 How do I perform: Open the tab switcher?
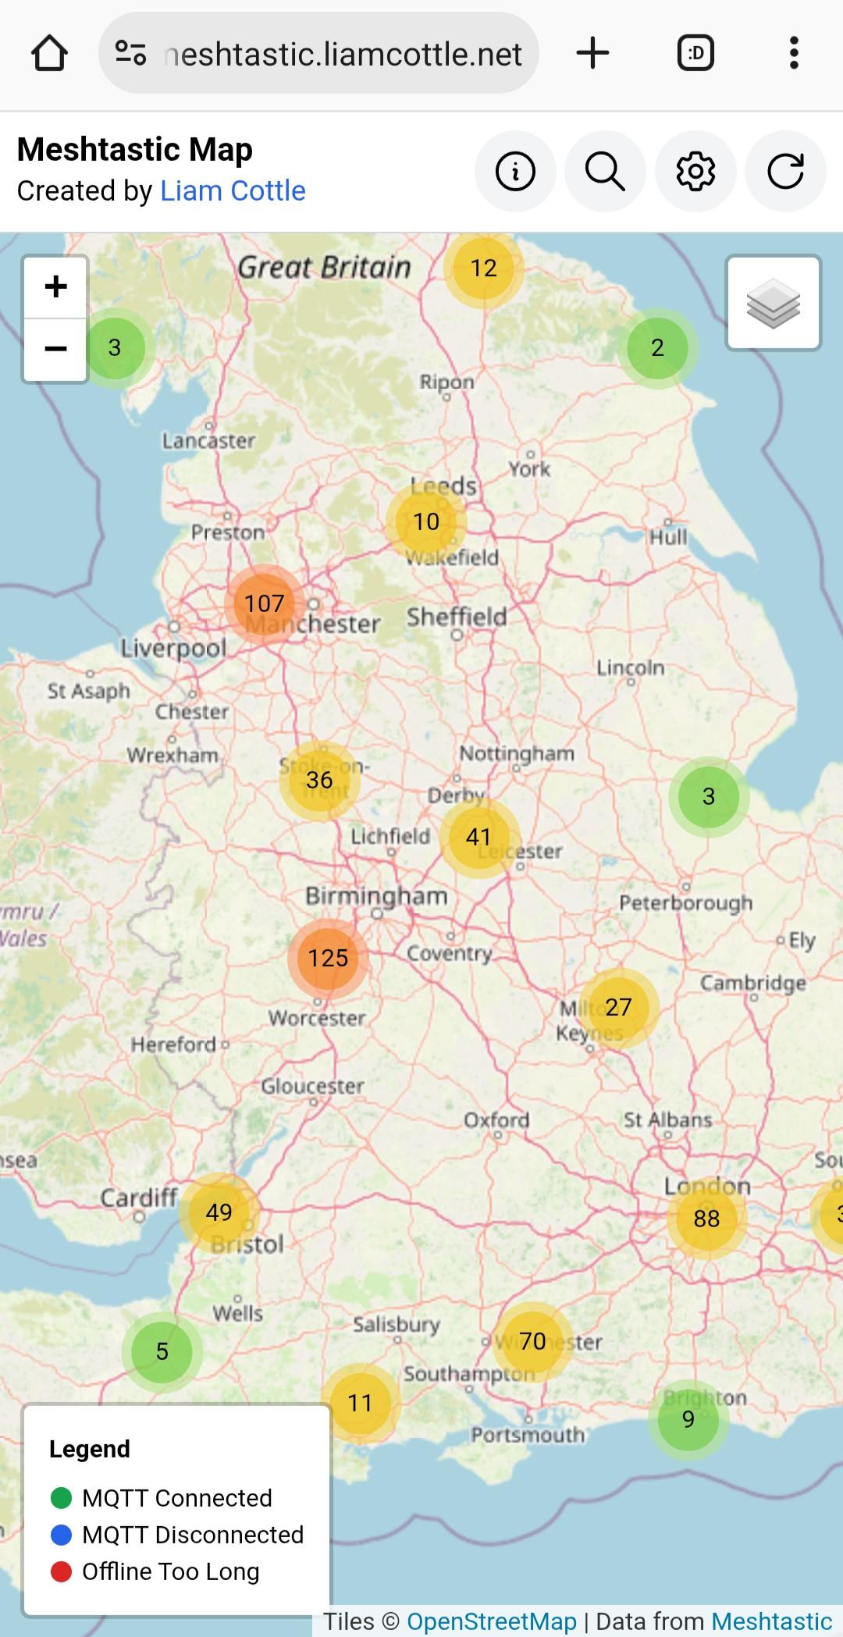[x=695, y=53]
